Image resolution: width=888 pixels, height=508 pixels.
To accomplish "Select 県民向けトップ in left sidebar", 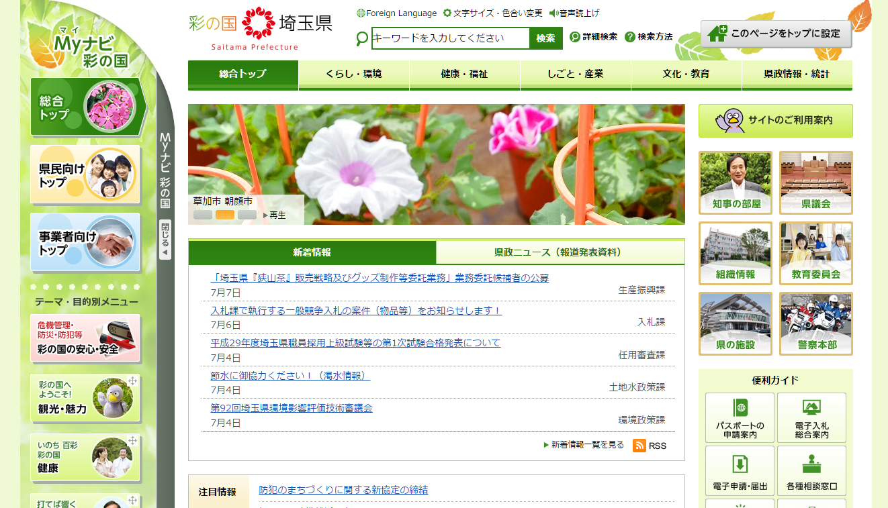I will (85, 174).
